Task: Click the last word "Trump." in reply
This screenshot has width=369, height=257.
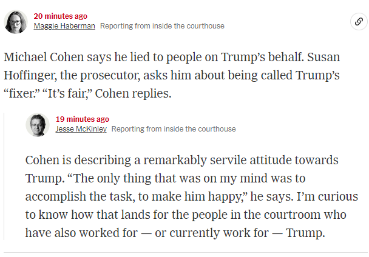Action: pyautogui.click(x=305, y=233)
